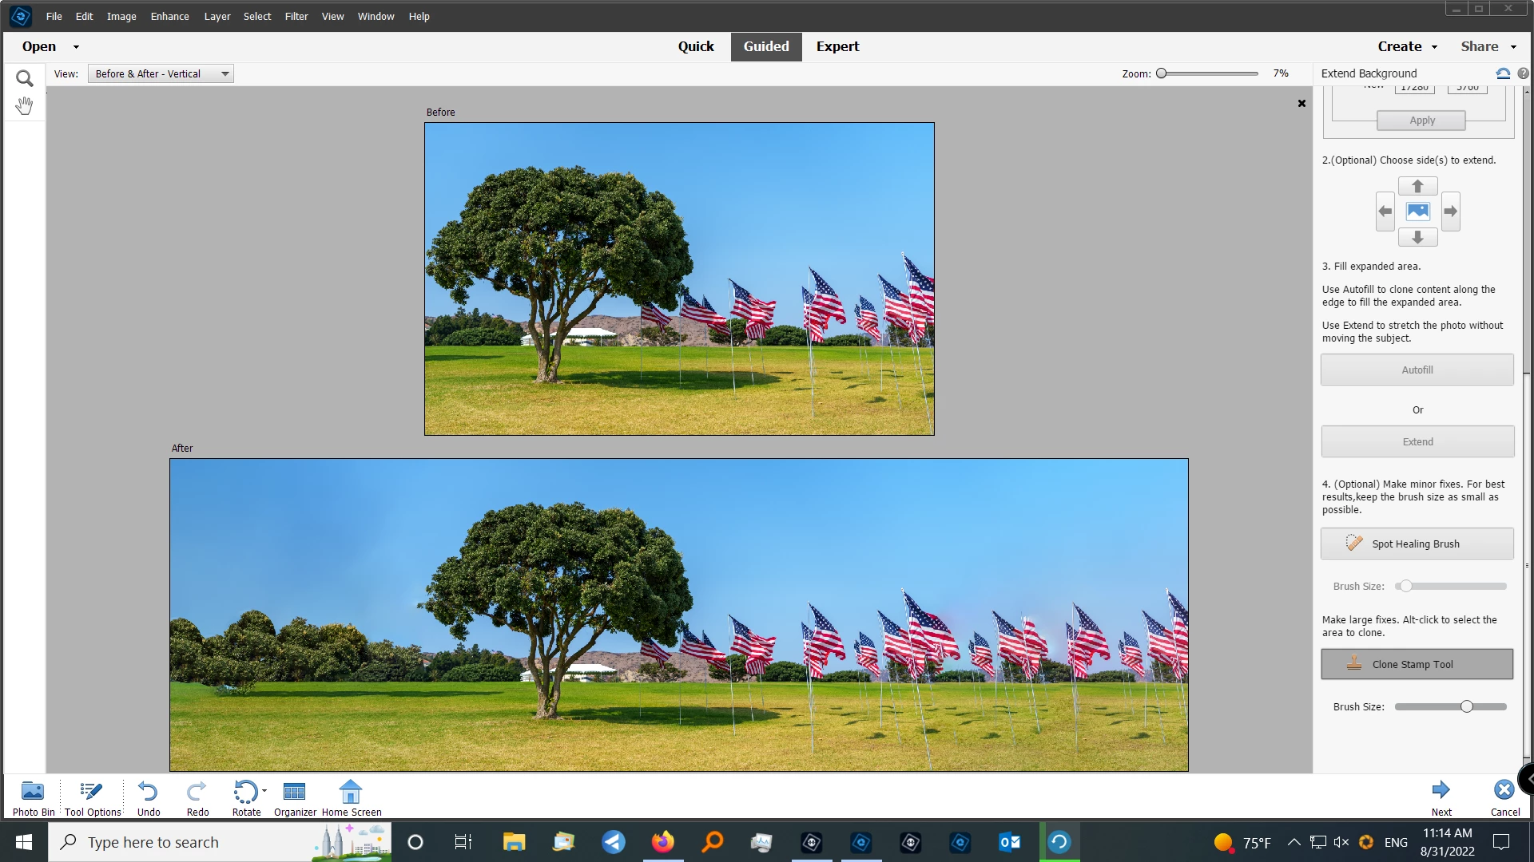
Task: Toggle the left side extend arrow
Action: [1385, 212]
